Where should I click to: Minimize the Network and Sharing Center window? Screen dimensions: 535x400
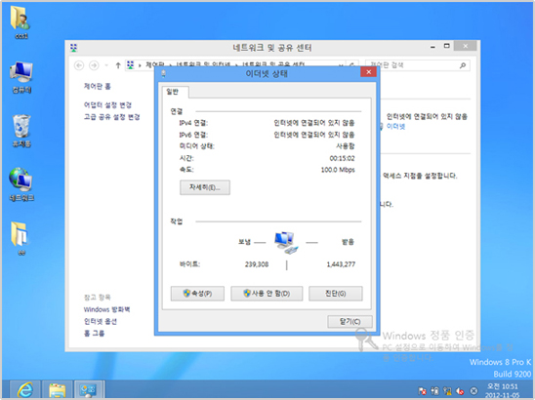click(x=432, y=47)
